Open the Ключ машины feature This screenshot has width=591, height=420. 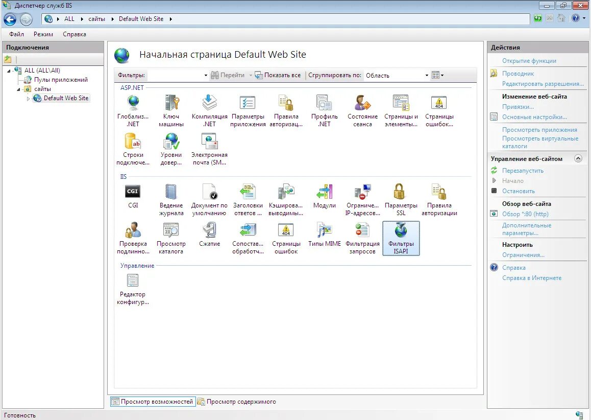point(171,111)
